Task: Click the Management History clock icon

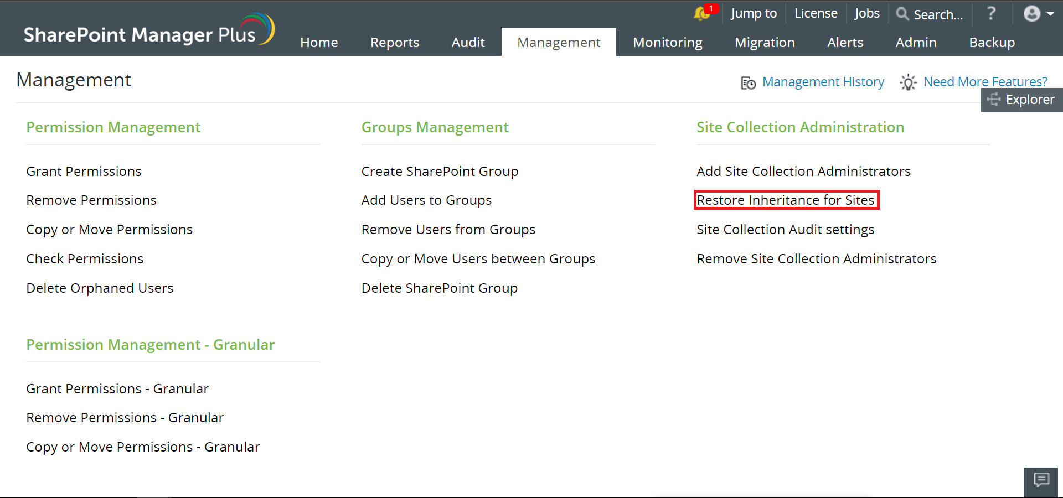Action: [x=747, y=82]
